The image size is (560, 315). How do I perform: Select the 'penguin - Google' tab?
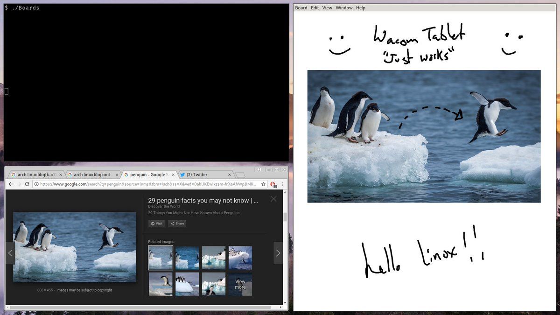tap(148, 175)
